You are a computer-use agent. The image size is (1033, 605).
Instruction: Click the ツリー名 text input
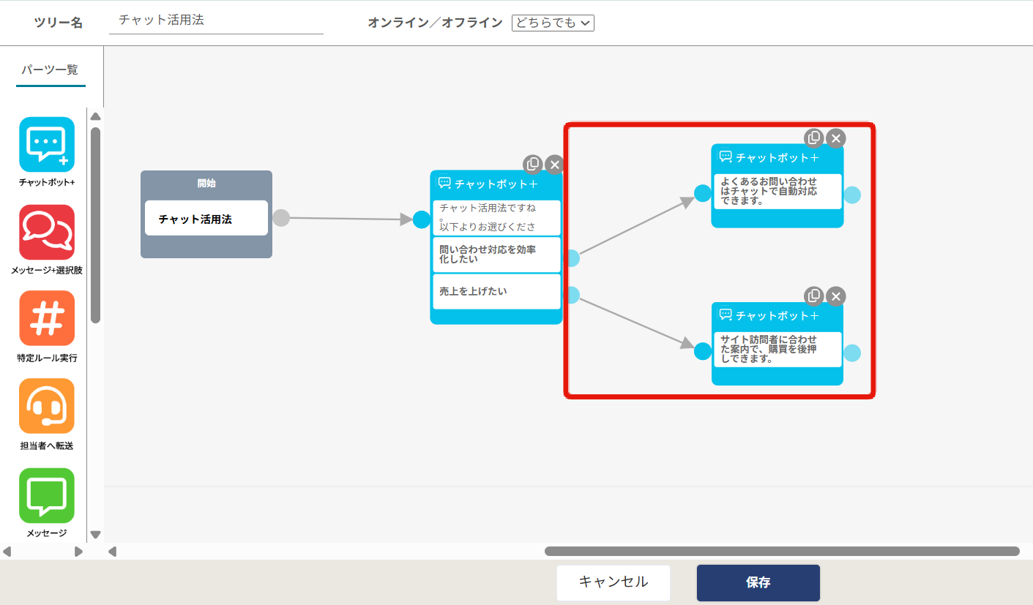click(216, 23)
